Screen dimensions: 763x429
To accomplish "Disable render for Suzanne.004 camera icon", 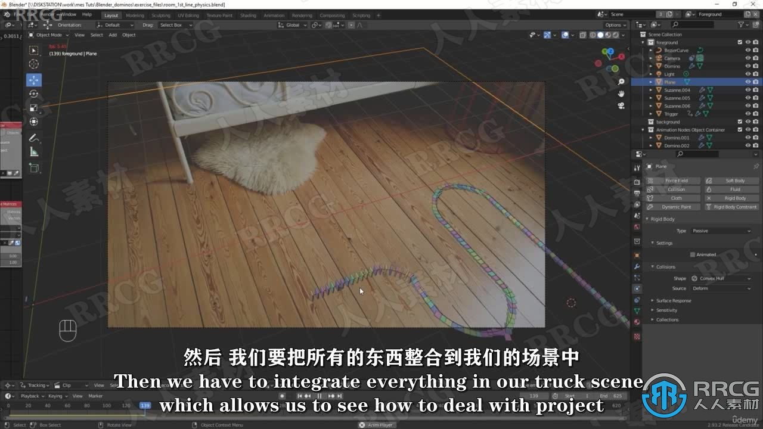I will [755, 90].
